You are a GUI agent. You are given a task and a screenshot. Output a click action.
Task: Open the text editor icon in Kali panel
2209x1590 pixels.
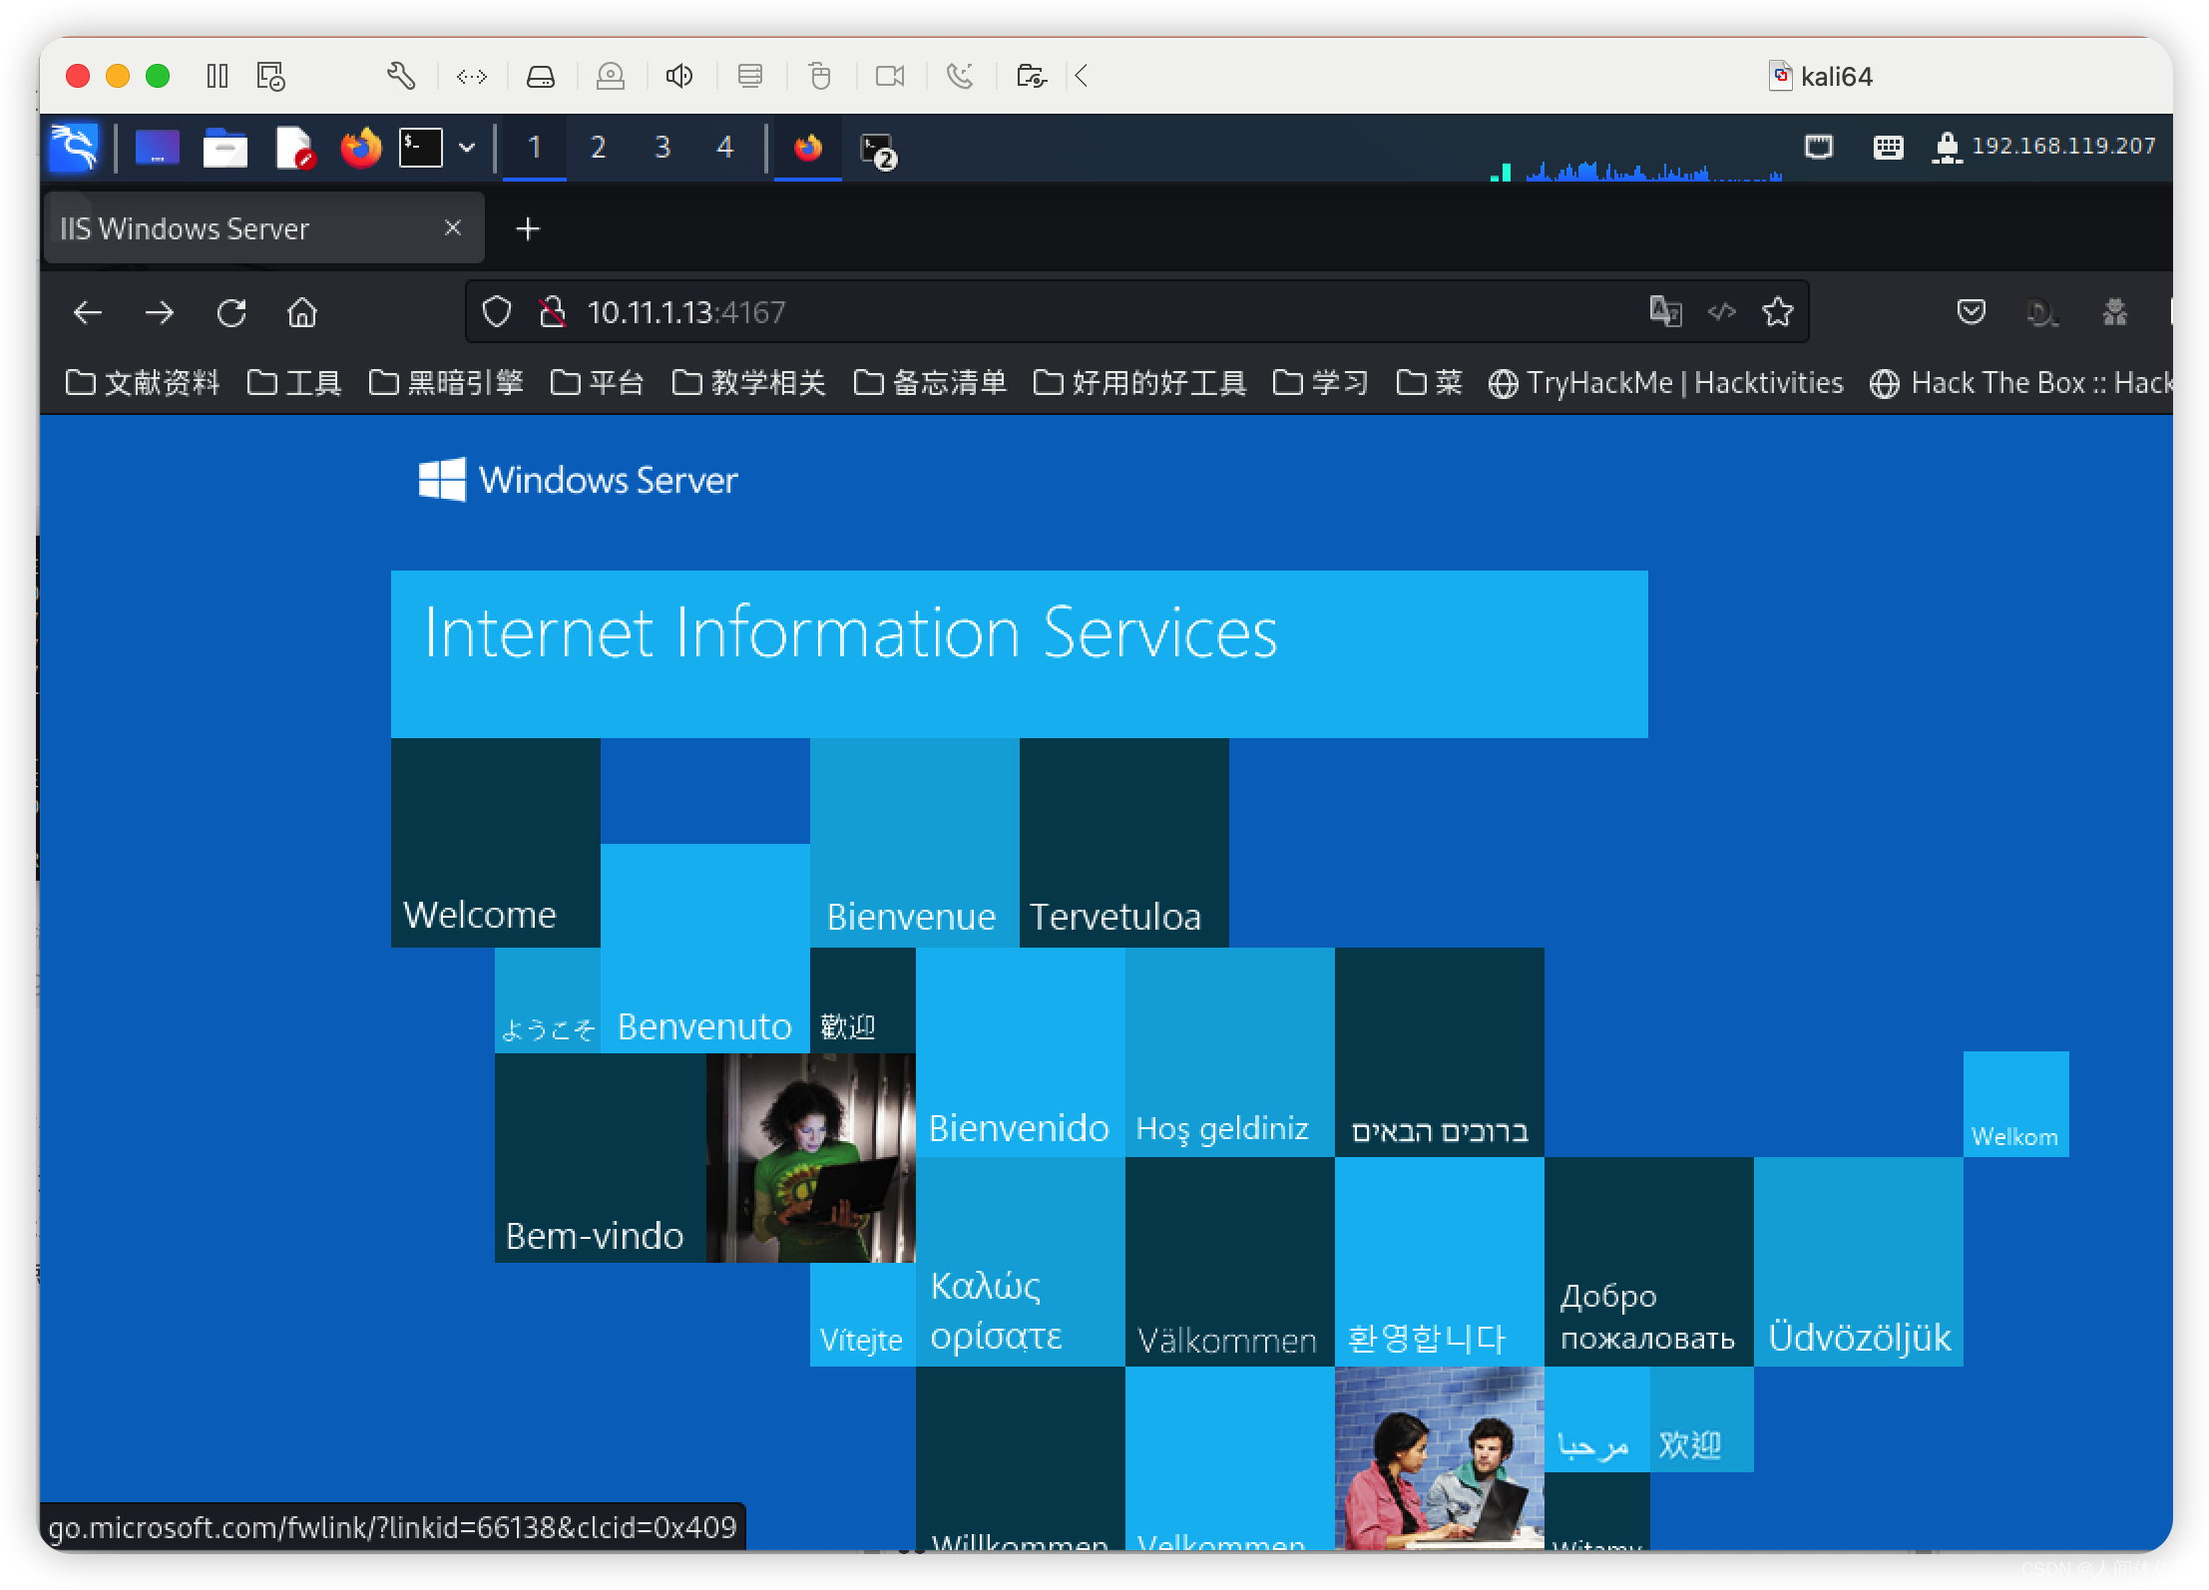pyautogui.click(x=294, y=148)
